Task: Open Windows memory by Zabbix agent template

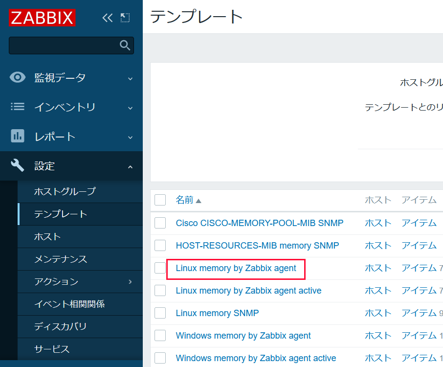Action: pos(243,335)
